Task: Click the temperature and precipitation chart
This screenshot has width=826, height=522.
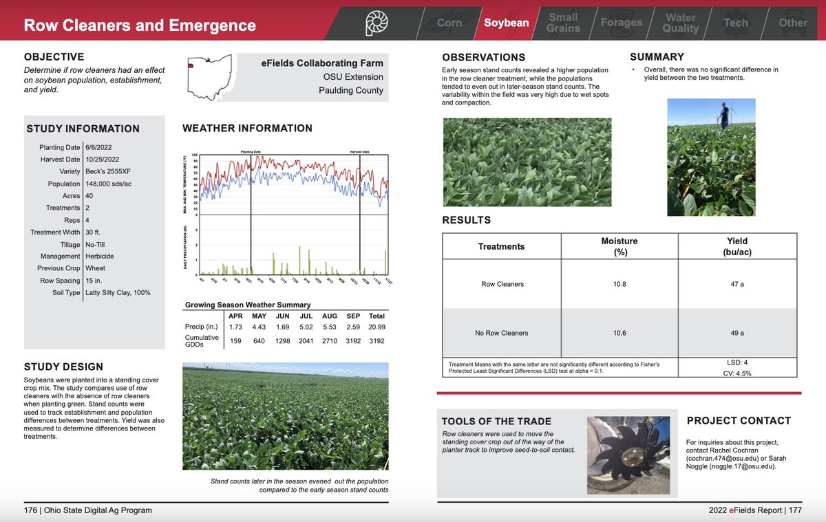Action: (x=285, y=217)
